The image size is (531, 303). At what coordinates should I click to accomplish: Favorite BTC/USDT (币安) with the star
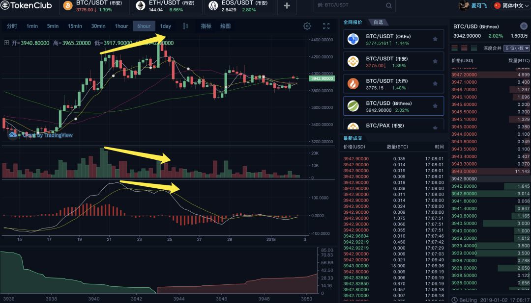pyautogui.click(x=435, y=61)
